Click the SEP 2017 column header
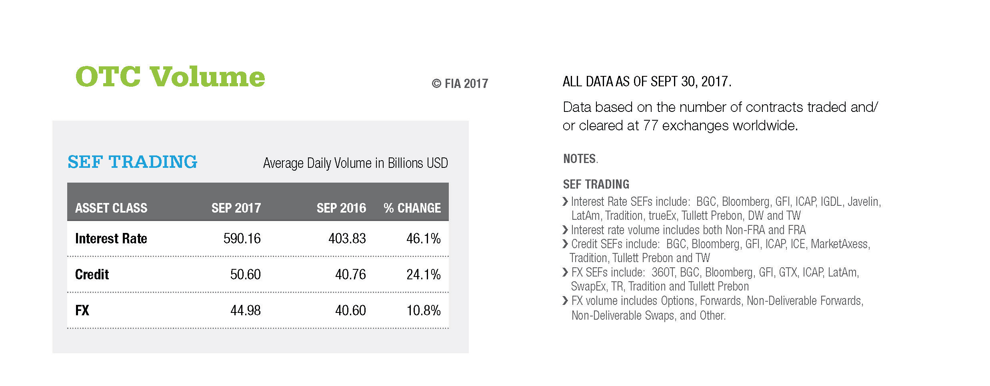The image size is (990, 386). 236,208
